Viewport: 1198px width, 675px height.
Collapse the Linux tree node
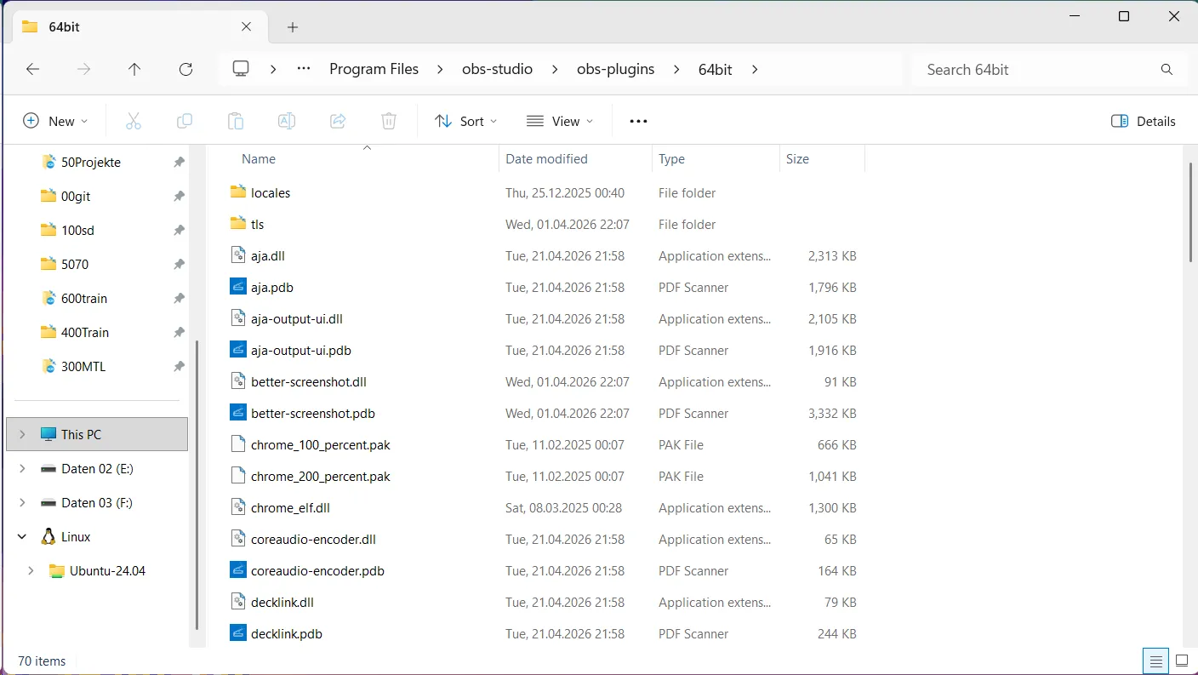[x=22, y=536]
